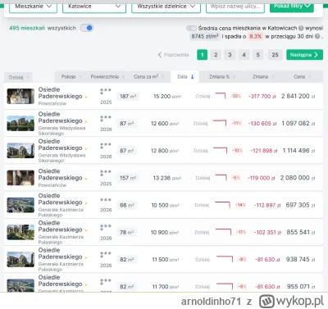Focus the street name input field
The height and width of the screenshot is (309, 328).
[235, 7]
